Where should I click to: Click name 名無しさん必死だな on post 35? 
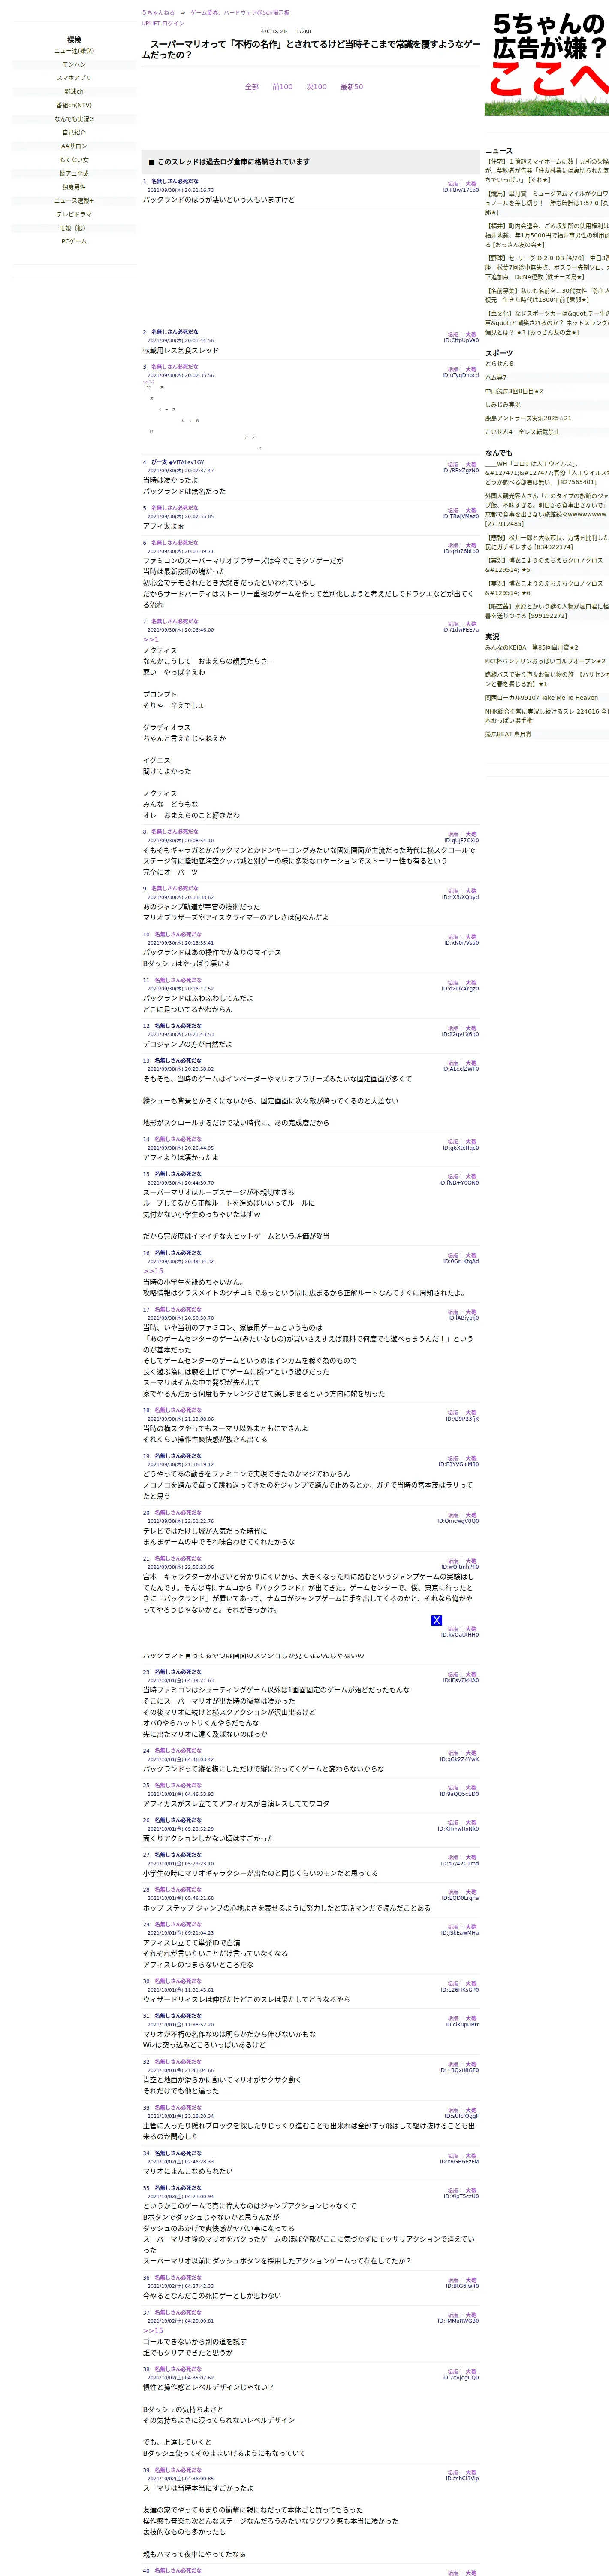pos(178,2188)
